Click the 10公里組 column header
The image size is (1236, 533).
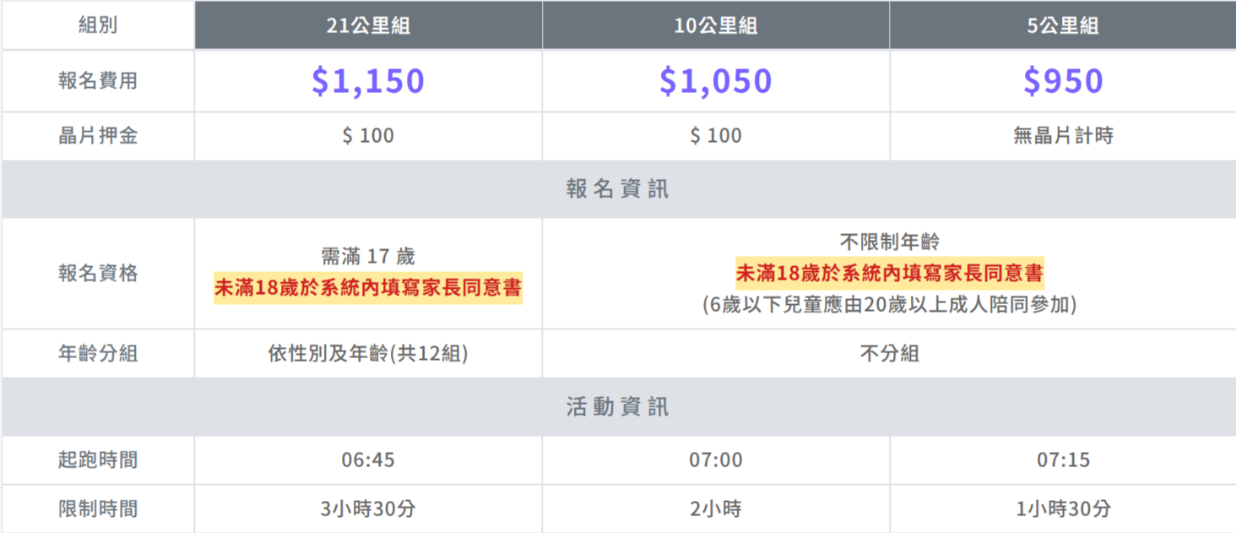coord(716,25)
